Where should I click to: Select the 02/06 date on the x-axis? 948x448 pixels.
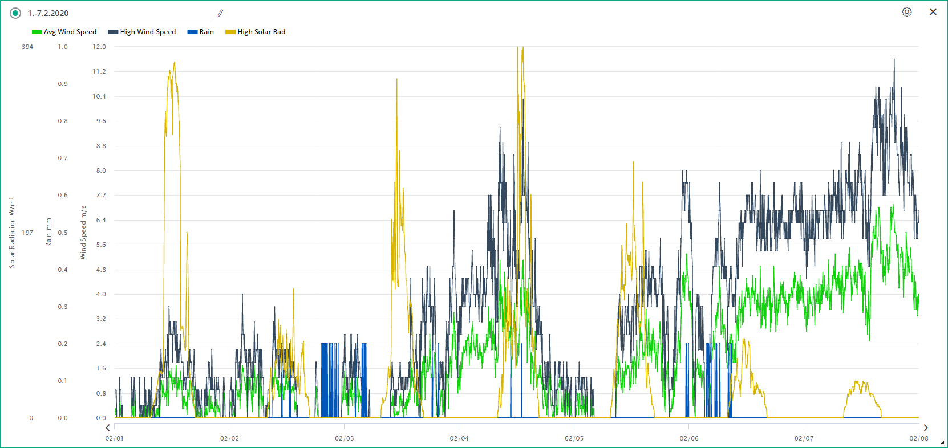click(689, 438)
